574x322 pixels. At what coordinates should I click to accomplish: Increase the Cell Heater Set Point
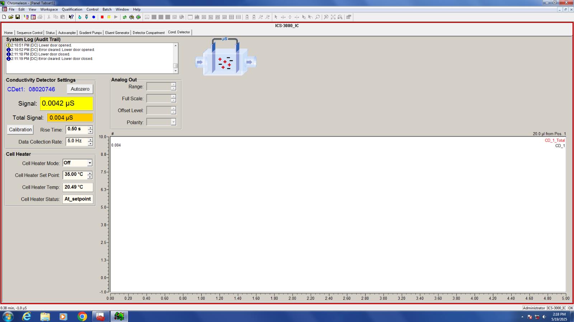pos(90,173)
